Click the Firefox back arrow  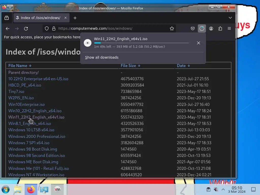(8, 28)
